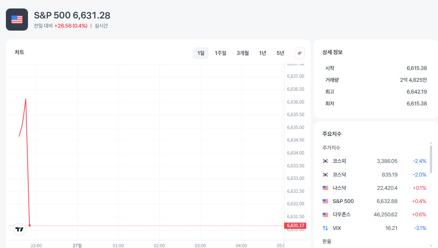This screenshot has height=248, width=438.
Task: Click the 주요지수 section title
Action: [x=332, y=134]
